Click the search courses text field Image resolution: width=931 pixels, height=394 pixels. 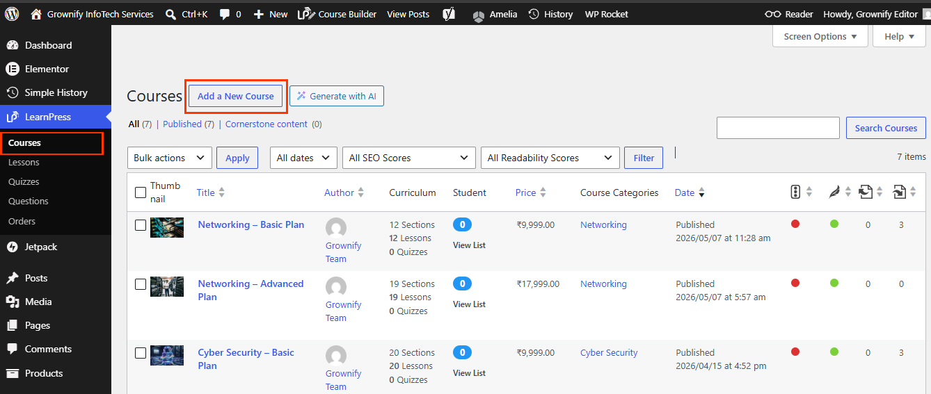(778, 128)
